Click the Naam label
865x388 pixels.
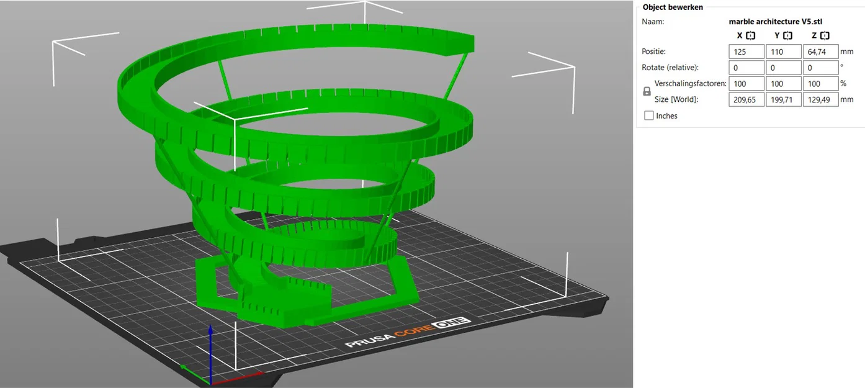(x=653, y=22)
